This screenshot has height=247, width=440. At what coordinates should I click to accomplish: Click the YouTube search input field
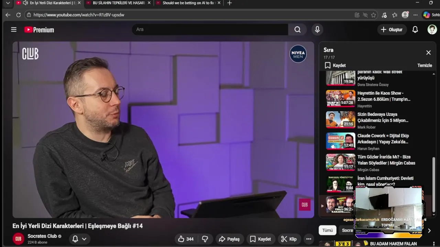(x=210, y=30)
